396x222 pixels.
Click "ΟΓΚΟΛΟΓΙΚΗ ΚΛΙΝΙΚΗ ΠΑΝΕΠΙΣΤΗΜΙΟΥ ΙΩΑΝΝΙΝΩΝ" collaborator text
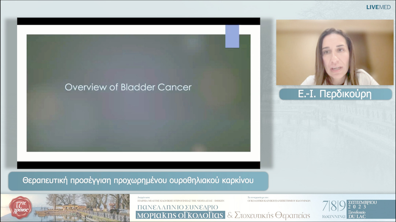click(279, 201)
